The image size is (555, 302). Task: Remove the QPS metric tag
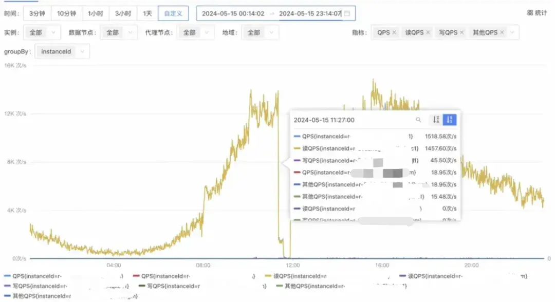click(394, 32)
